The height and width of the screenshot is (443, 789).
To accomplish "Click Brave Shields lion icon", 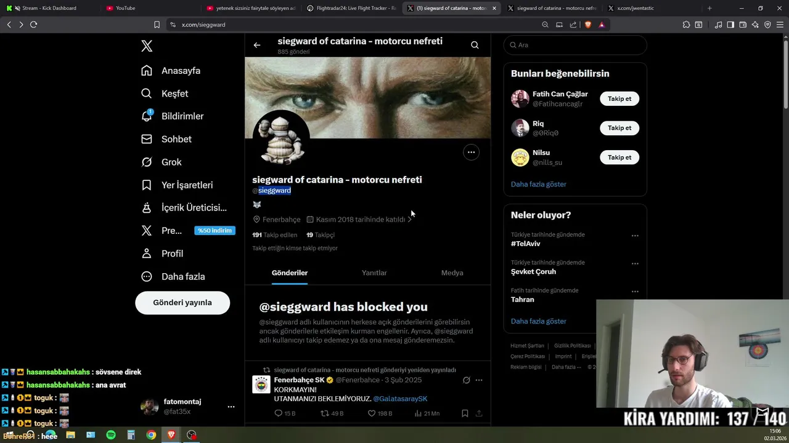I will (587, 25).
